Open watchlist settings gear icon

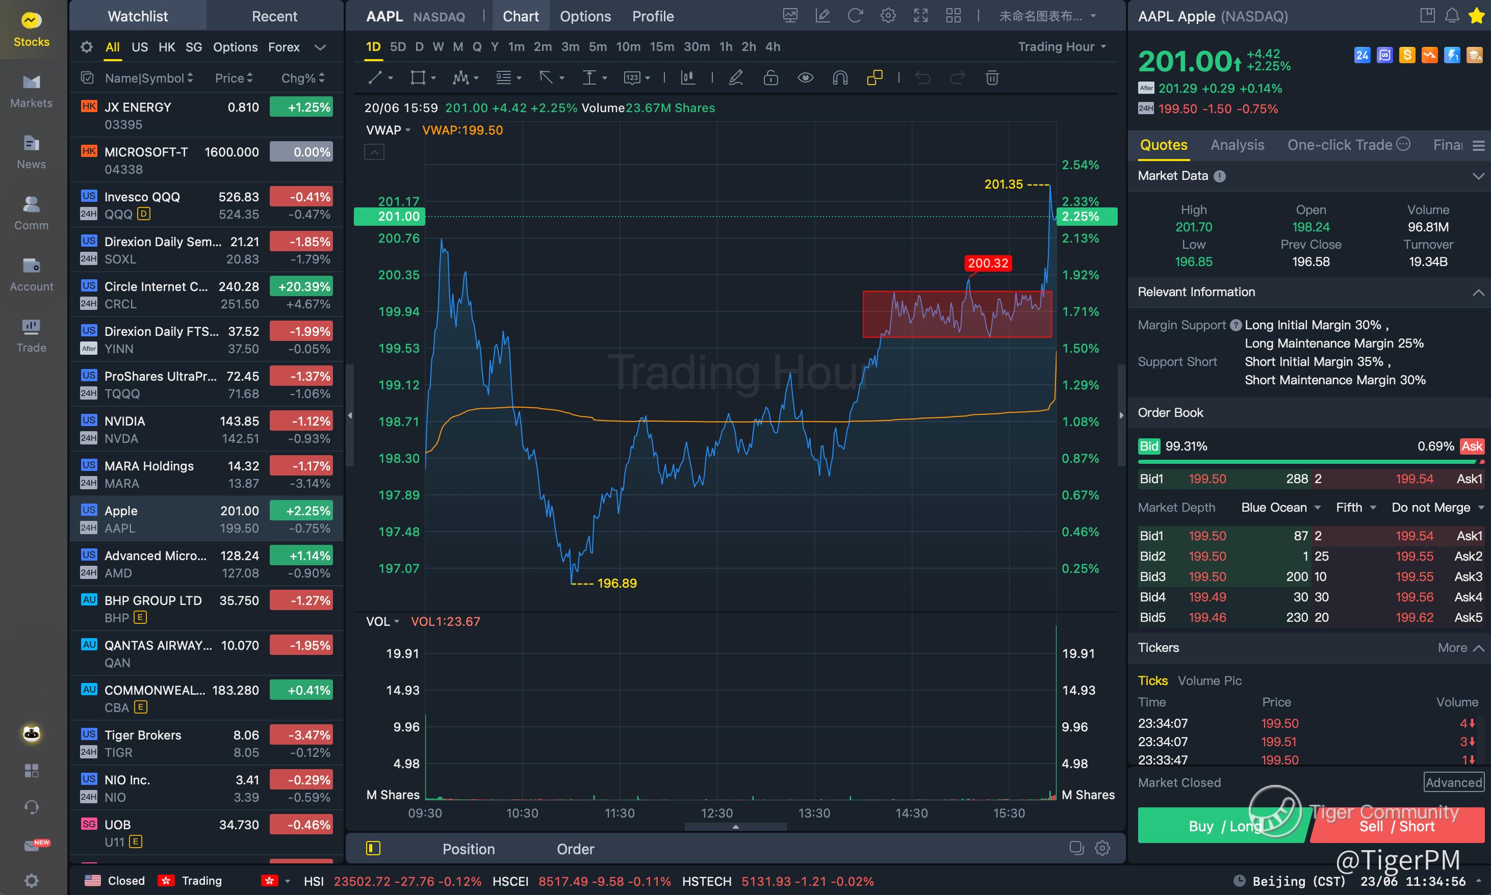pyautogui.click(x=87, y=47)
